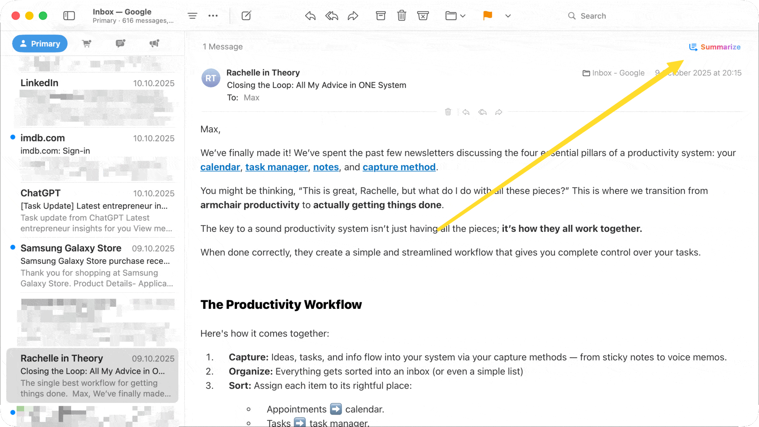Click the Summarize button

point(715,47)
